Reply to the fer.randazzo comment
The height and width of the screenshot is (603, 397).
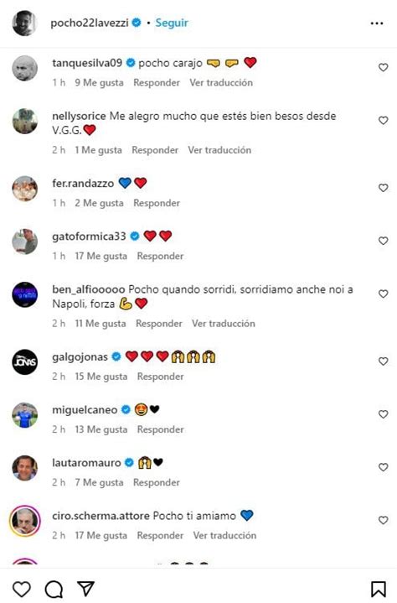coord(157,203)
